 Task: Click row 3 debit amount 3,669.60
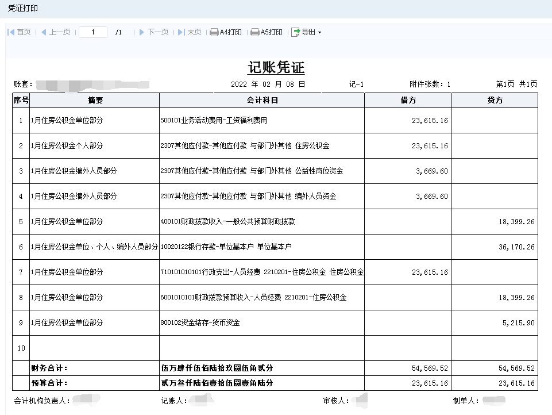pyautogui.click(x=432, y=171)
